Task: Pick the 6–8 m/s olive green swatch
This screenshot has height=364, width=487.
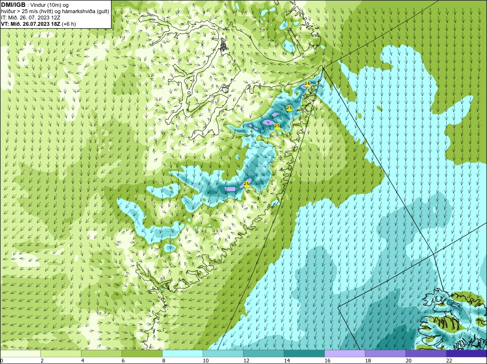Action: pos(142,354)
